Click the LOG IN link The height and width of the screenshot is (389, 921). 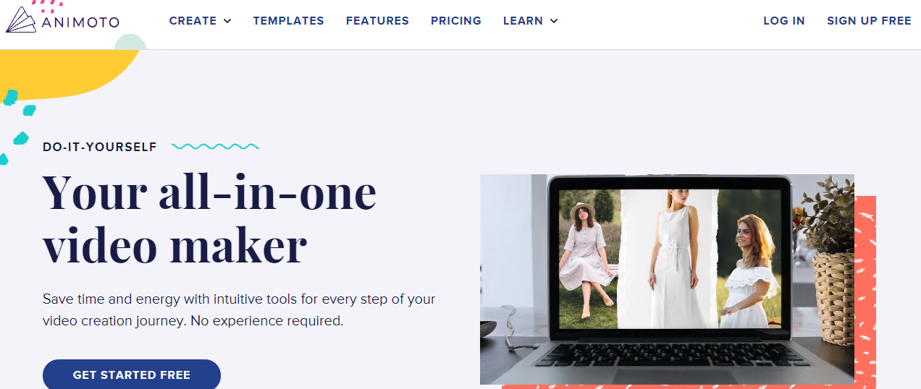[784, 21]
